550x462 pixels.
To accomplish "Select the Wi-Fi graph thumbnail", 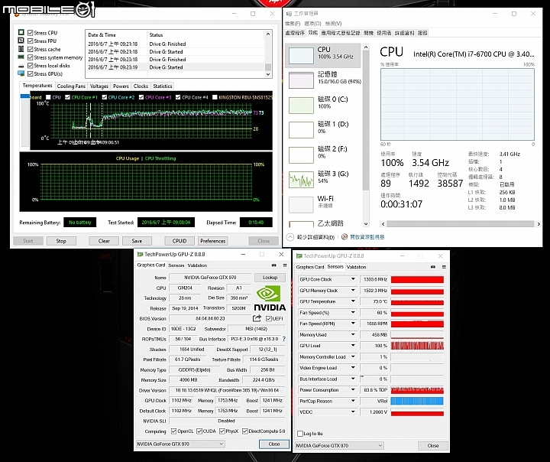I will coord(301,204).
